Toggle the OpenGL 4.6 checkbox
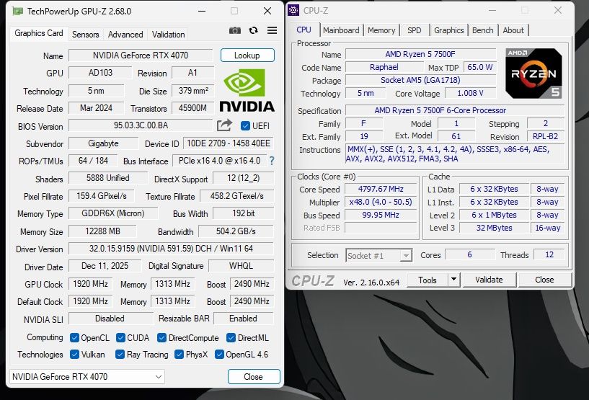The width and height of the screenshot is (589, 400). [219, 354]
